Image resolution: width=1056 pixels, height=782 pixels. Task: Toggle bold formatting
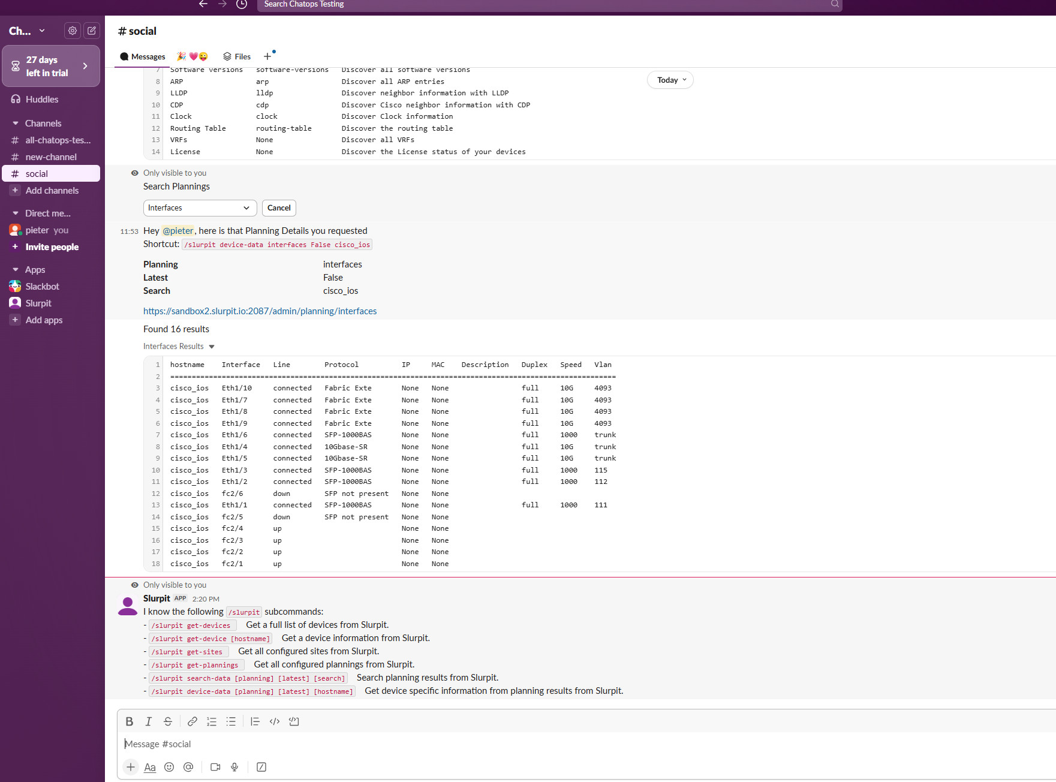coord(129,721)
